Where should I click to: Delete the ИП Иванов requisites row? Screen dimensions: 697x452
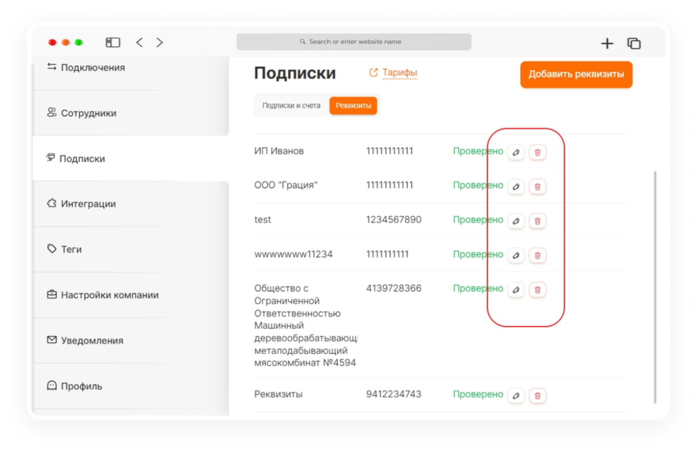pyautogui.click(x=537, y=153)
